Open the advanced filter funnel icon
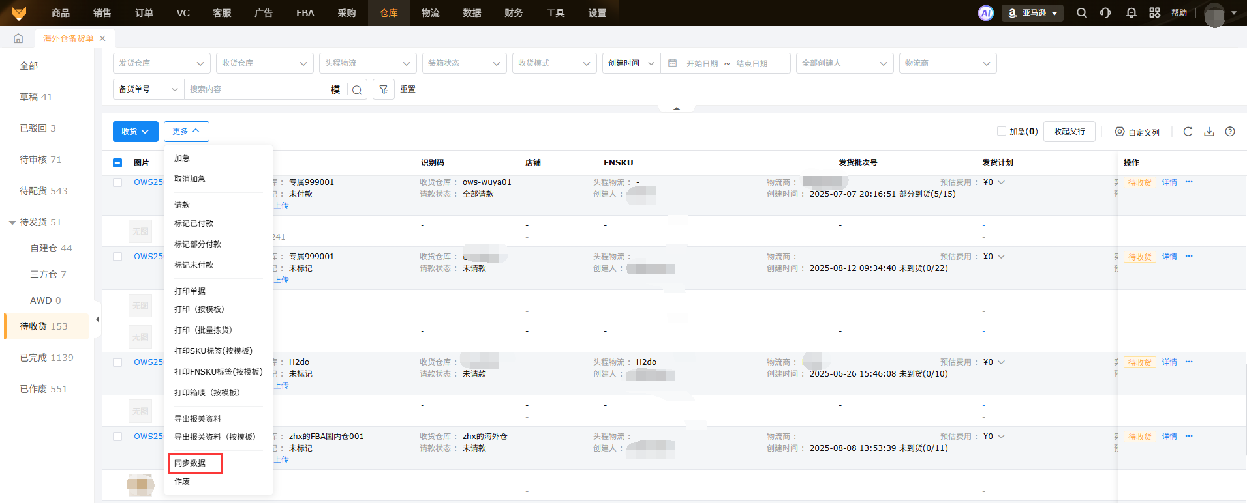This screenshot has width=1247, height=503. [384, 89]
